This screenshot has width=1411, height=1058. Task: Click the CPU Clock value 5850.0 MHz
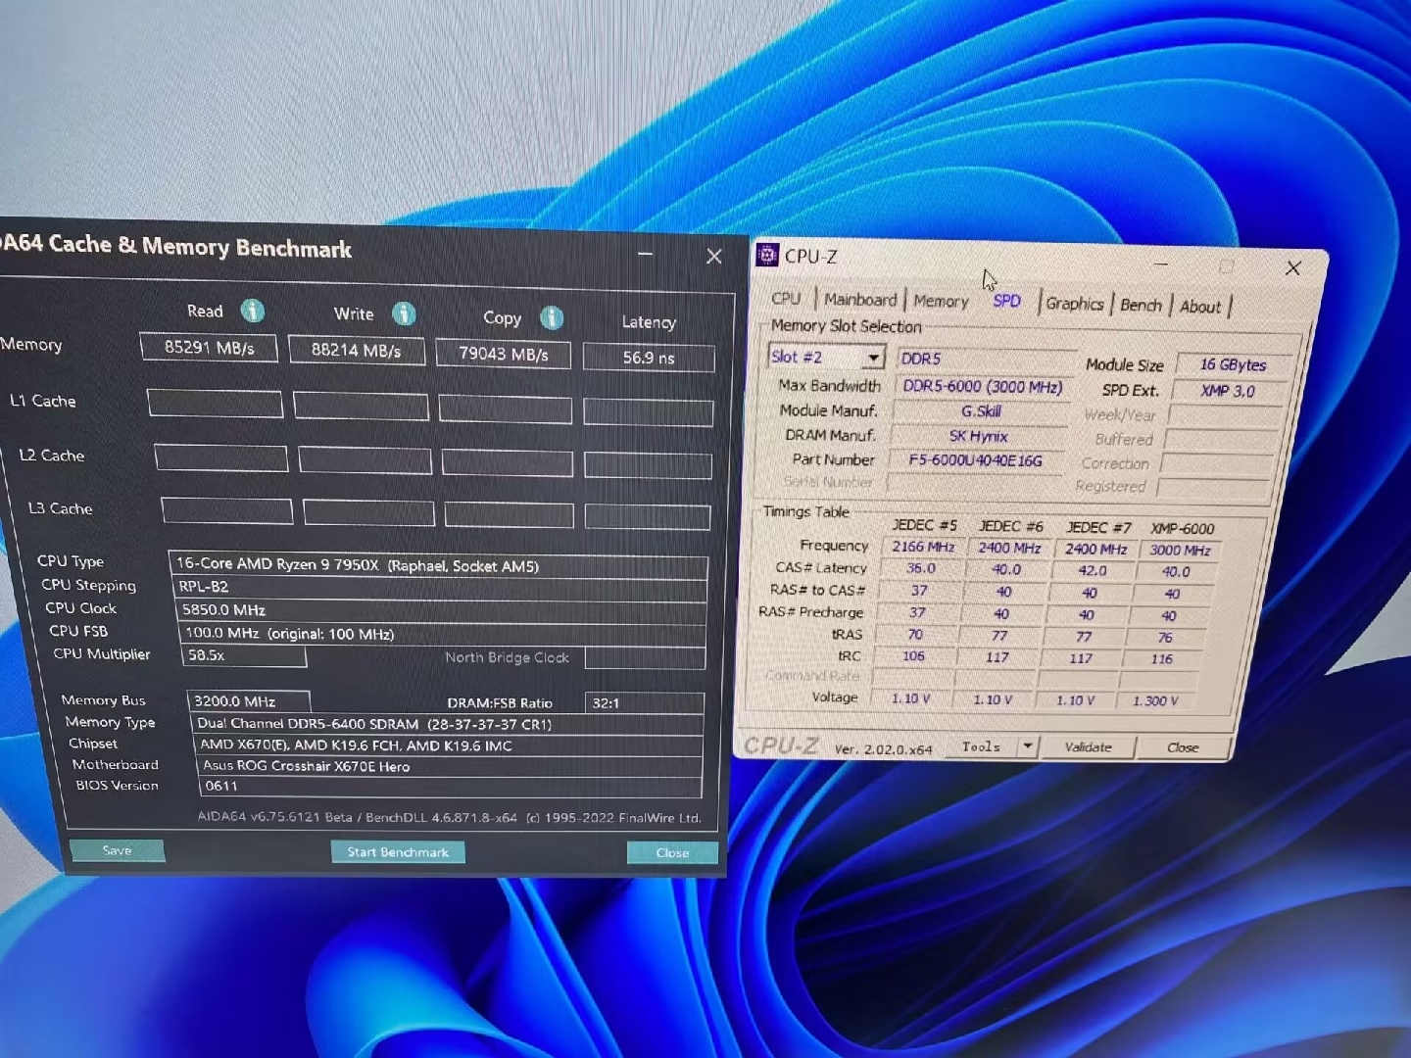tap(442, 610)
